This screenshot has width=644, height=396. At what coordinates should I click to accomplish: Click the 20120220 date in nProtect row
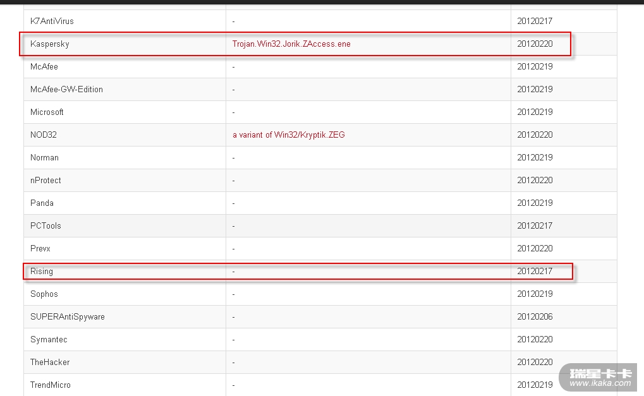tap(535, 180)
